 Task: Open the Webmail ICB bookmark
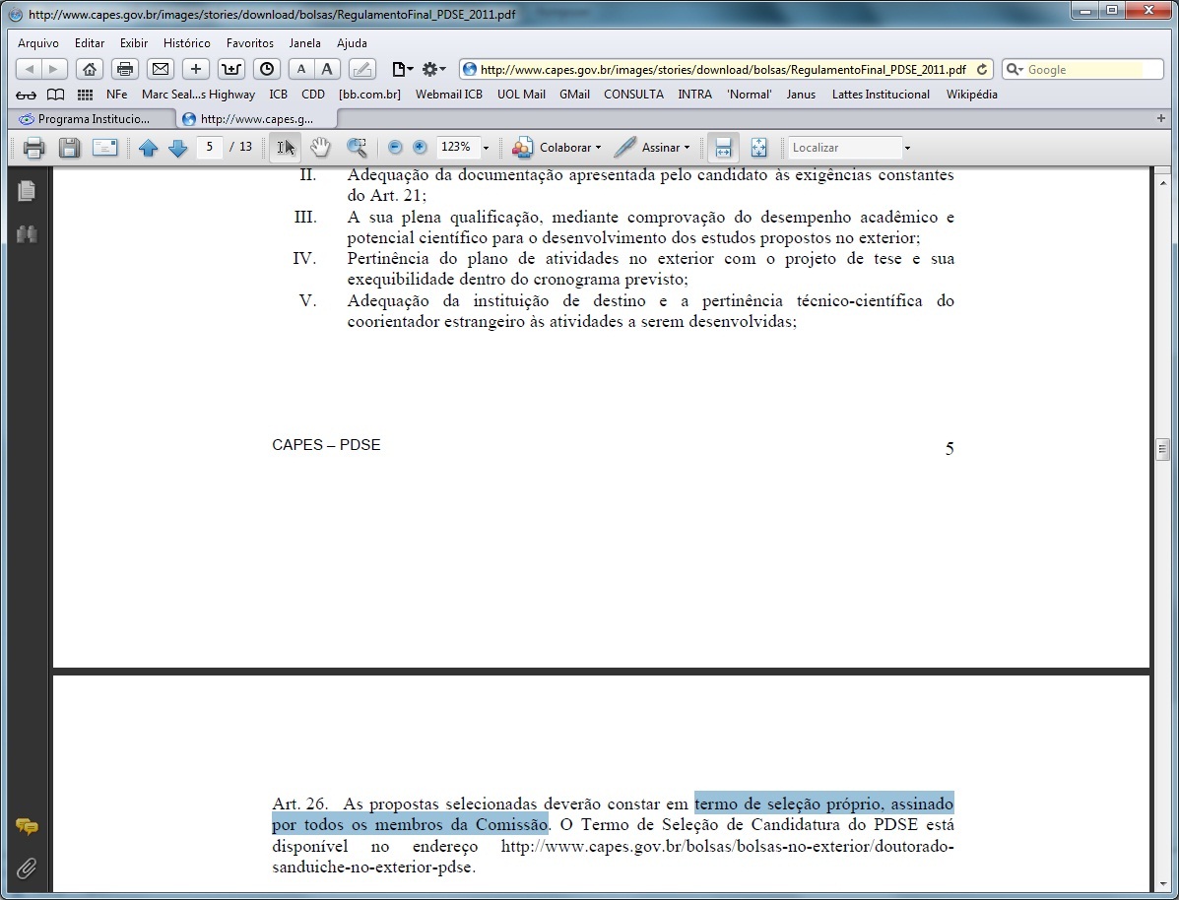click(x=449, y=95)
